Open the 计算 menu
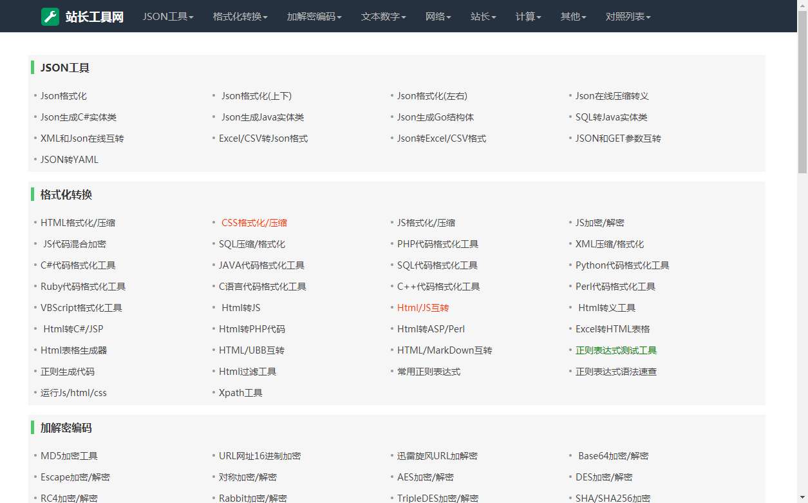Viewport: 808px width, 503px height. coord(527,17)
